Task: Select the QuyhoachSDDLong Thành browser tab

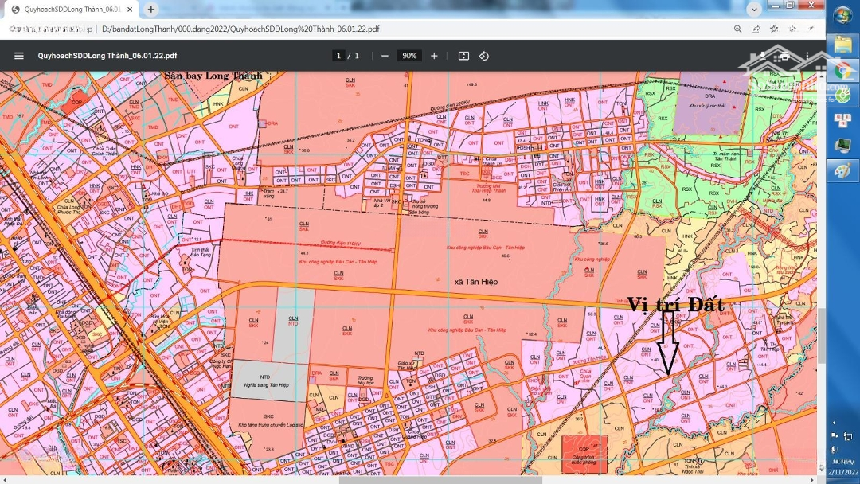Action: point(70,10)
